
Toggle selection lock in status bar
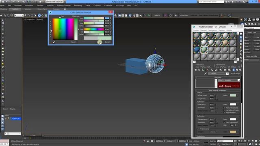(148, 141)
